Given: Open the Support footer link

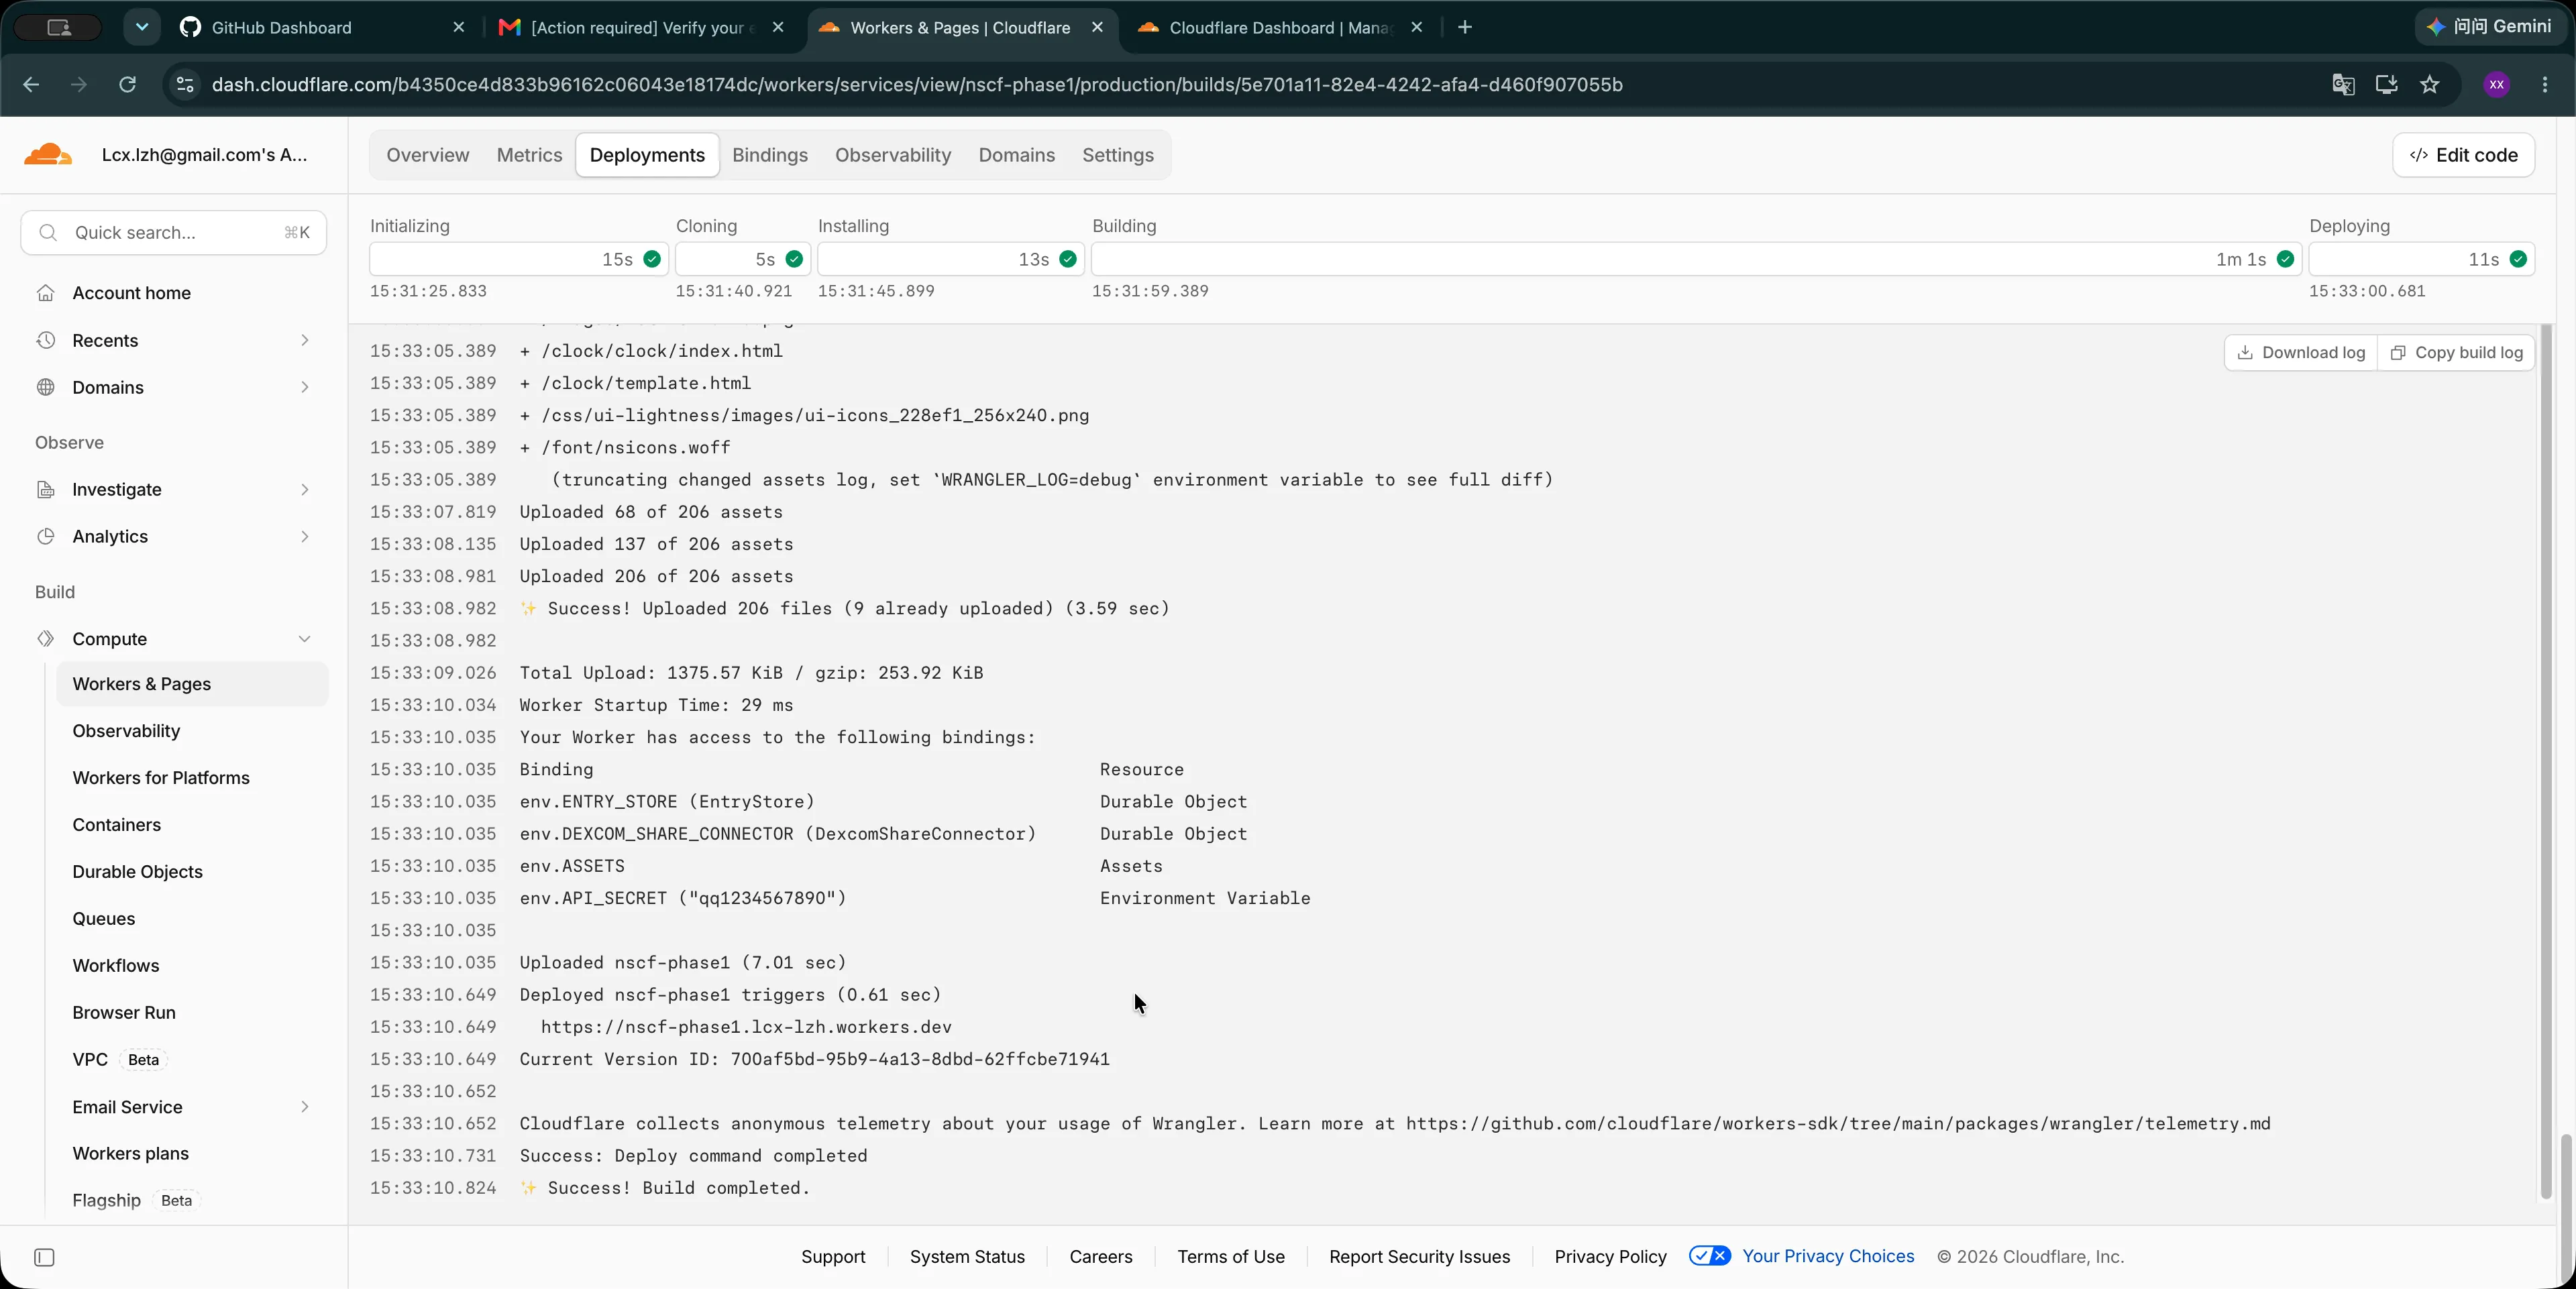Looking at the screenshot, I should [x=833, y=1256].
